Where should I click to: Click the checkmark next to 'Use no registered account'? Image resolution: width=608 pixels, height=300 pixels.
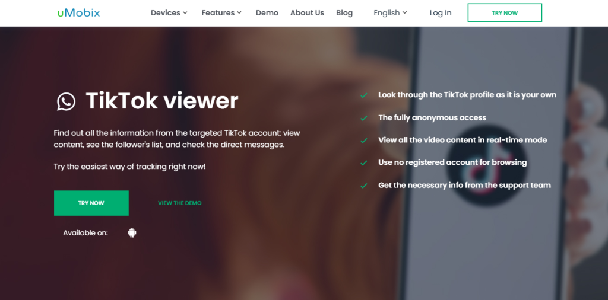click(x=364, y=163)
